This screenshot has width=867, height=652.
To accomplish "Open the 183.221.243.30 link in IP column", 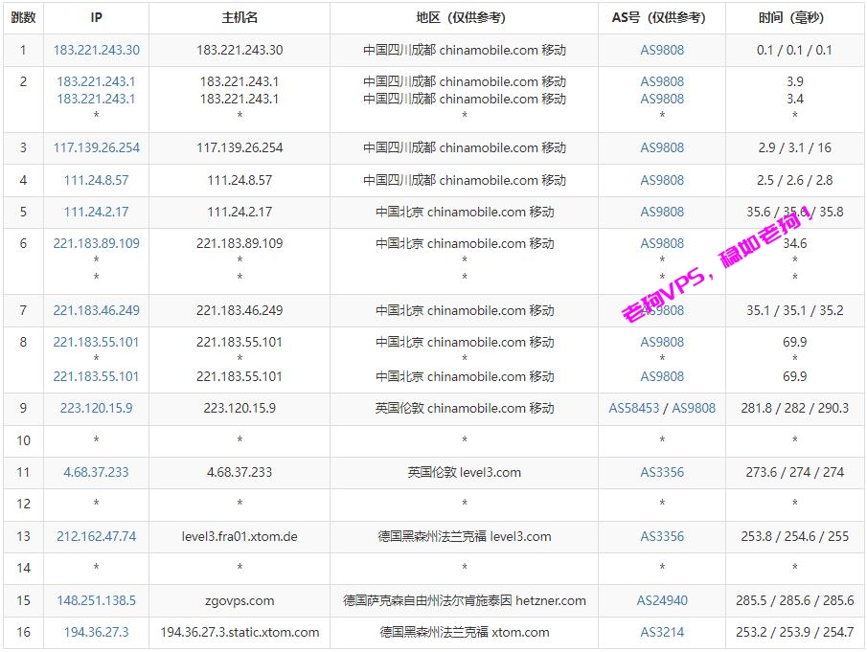I will [x=96, y=50].
